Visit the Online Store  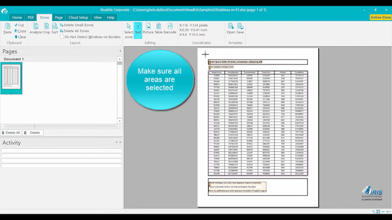click(381, 17)
